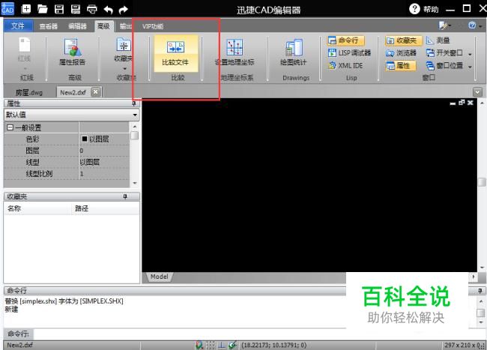This screenshot has width=487, height=350.
Task: Open the 默认值 combo box
Action: click(72, 115)
